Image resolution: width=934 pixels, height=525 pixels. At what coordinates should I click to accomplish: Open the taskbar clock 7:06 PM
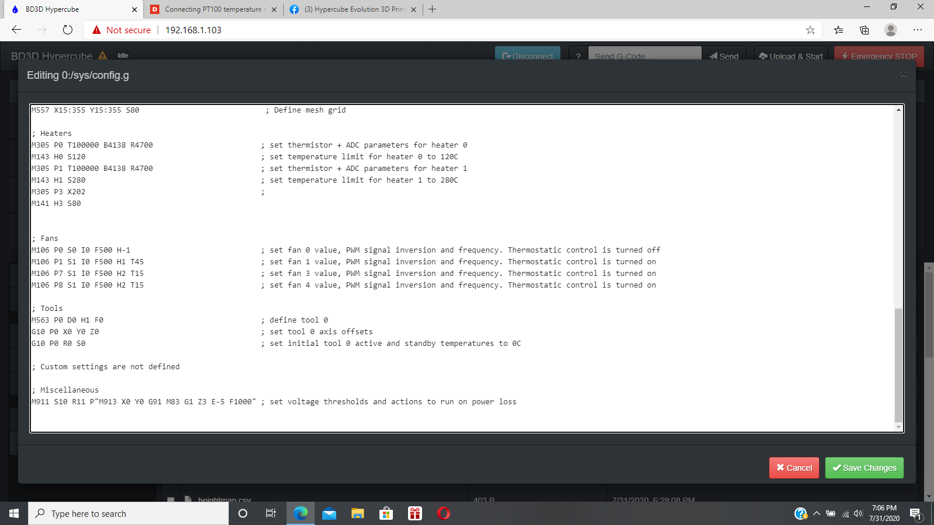[x=884, y=513]
